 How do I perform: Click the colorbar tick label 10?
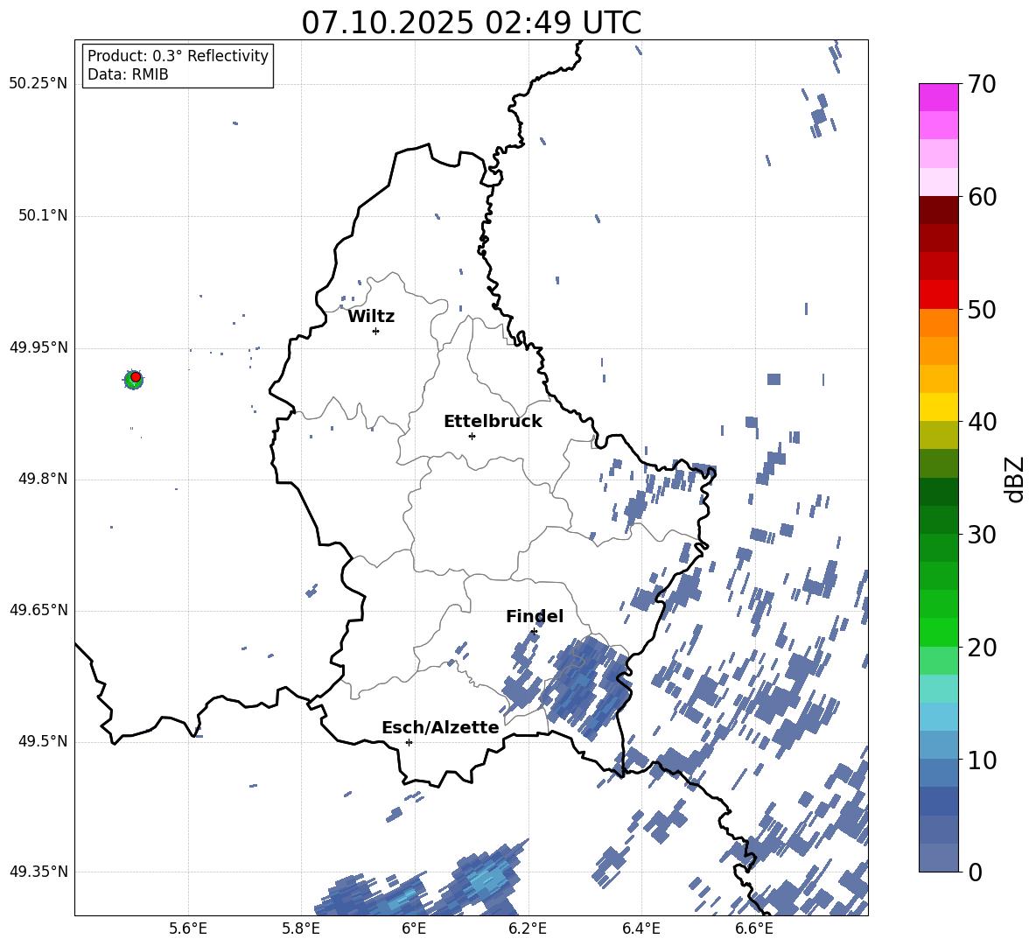tap(982, 760)
